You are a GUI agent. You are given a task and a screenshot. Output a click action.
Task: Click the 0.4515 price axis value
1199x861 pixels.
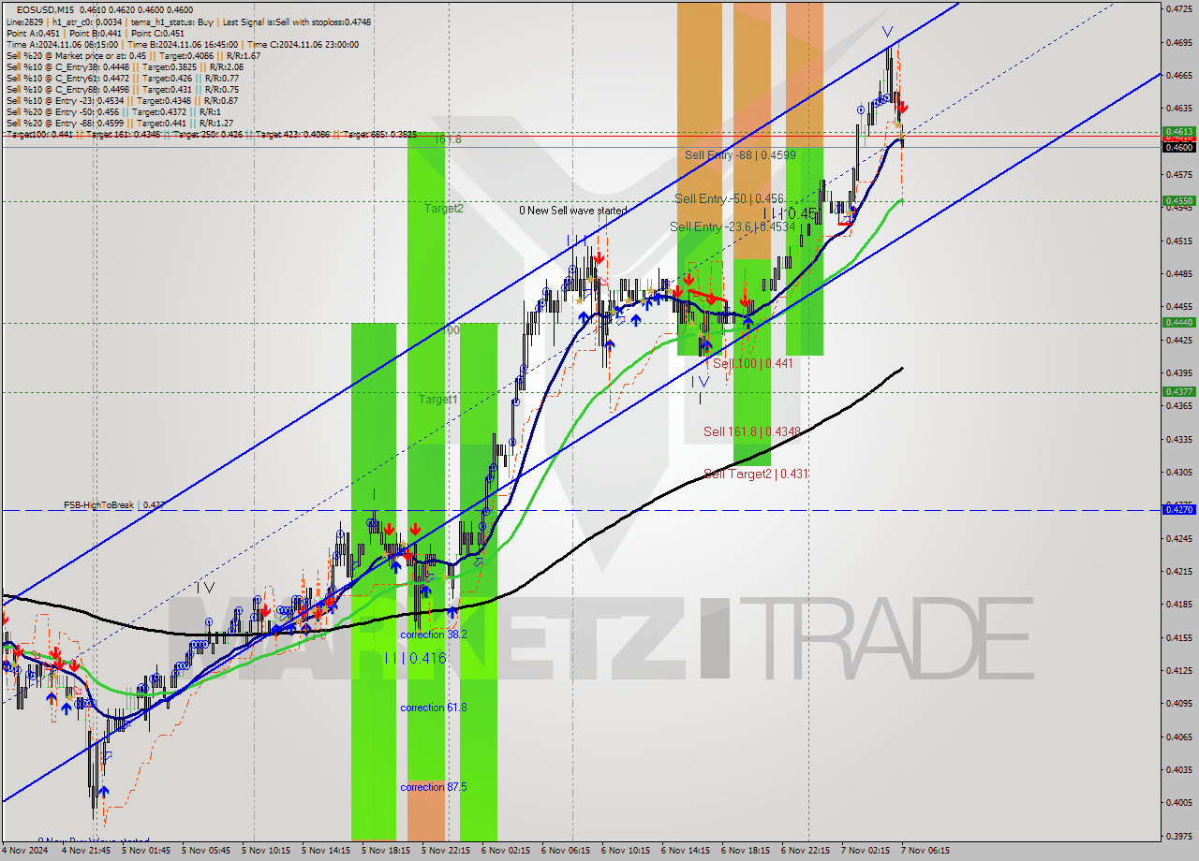coord(1177,241)
